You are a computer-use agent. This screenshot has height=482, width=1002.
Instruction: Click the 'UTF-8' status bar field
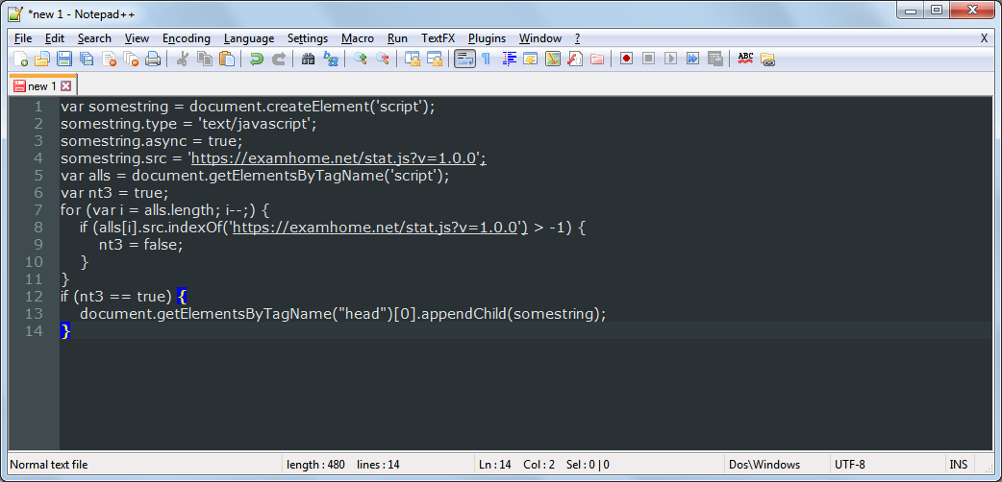[x=887, y=465]
